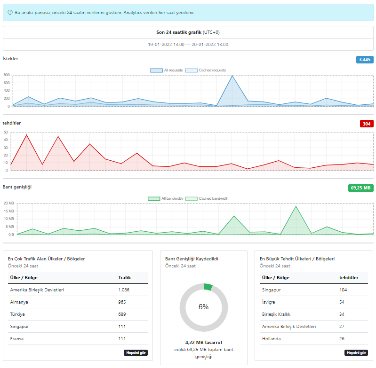Click the highest peak in the threats chart

coord(27,135)
